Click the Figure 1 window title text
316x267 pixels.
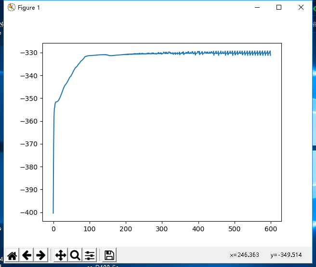[x=28, y=8]
